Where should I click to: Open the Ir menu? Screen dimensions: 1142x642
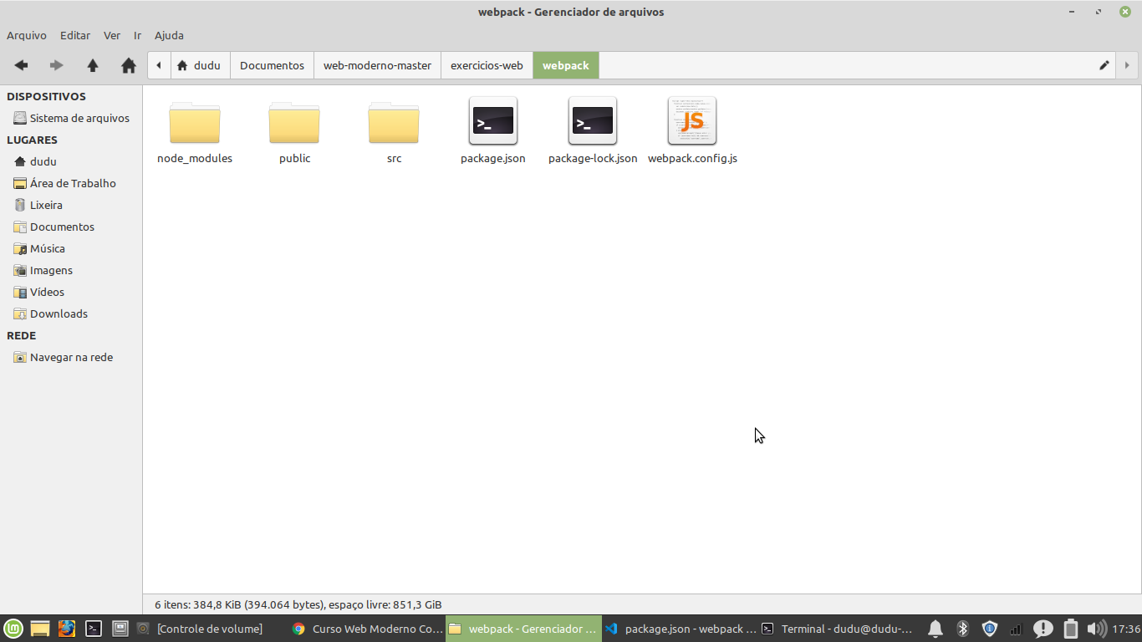click(137, 35)
